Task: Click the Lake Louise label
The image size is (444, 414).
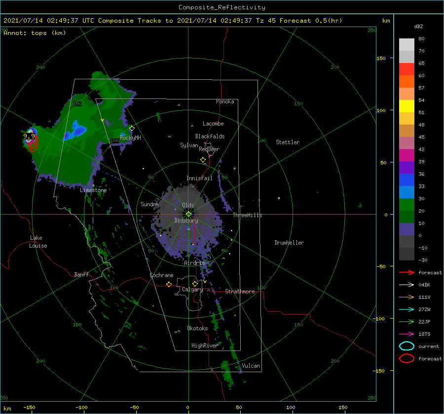Action: point(38,242)
